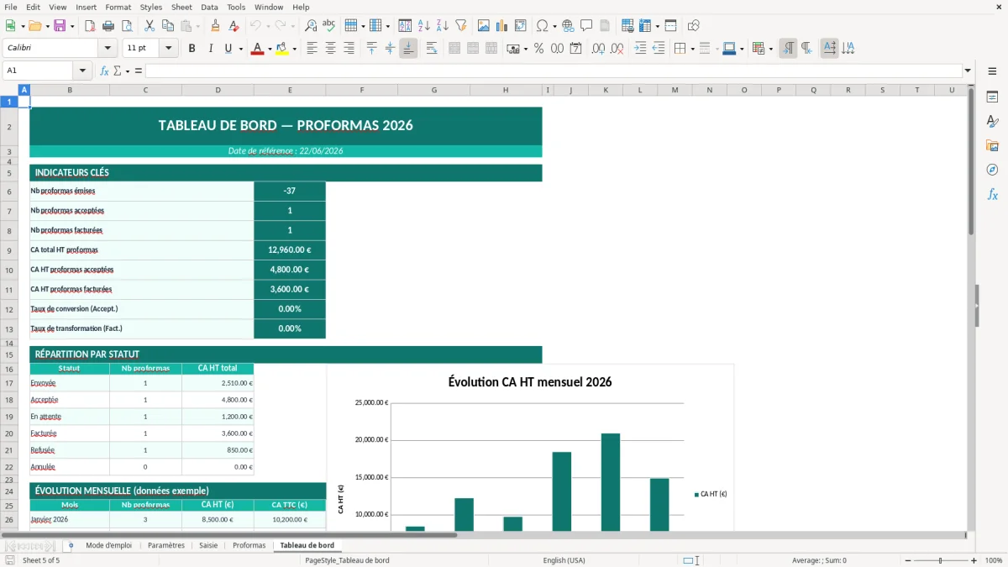Toggle Italic formatting

[210, 49]
